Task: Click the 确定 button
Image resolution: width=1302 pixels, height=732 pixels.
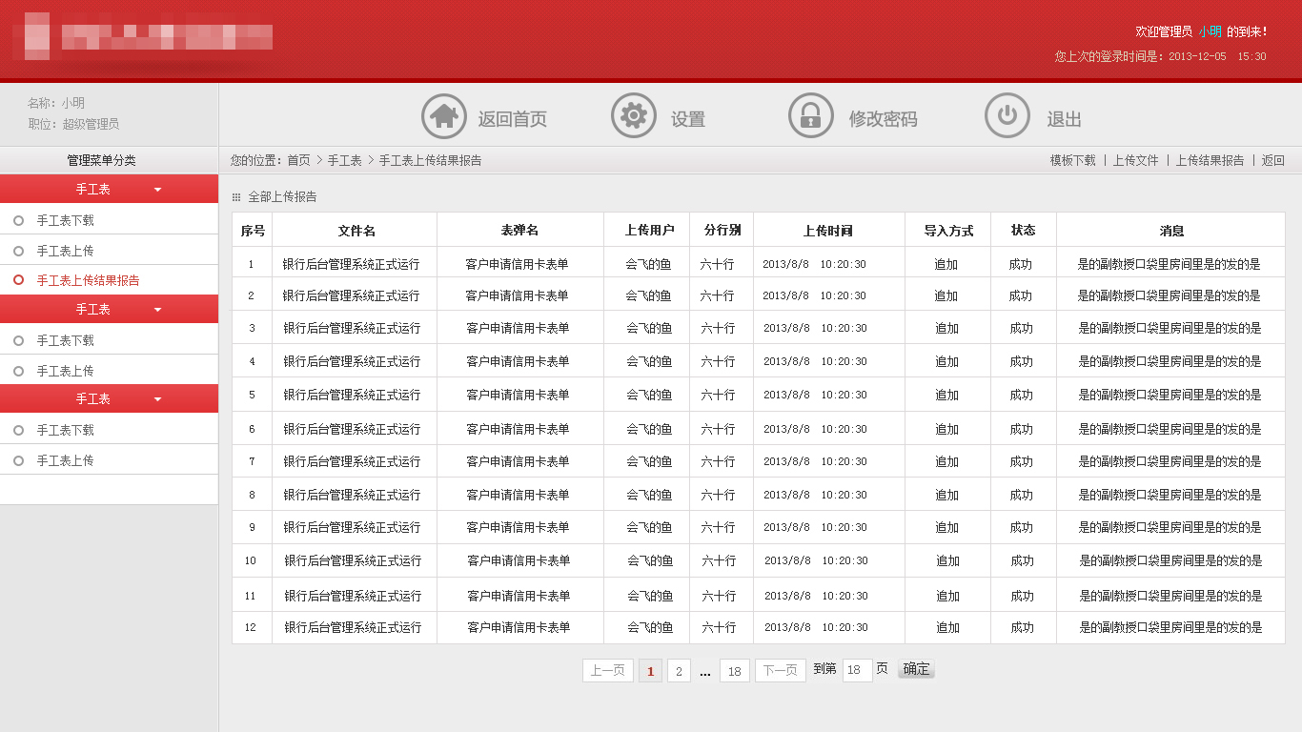Action: tap(916, 669)
